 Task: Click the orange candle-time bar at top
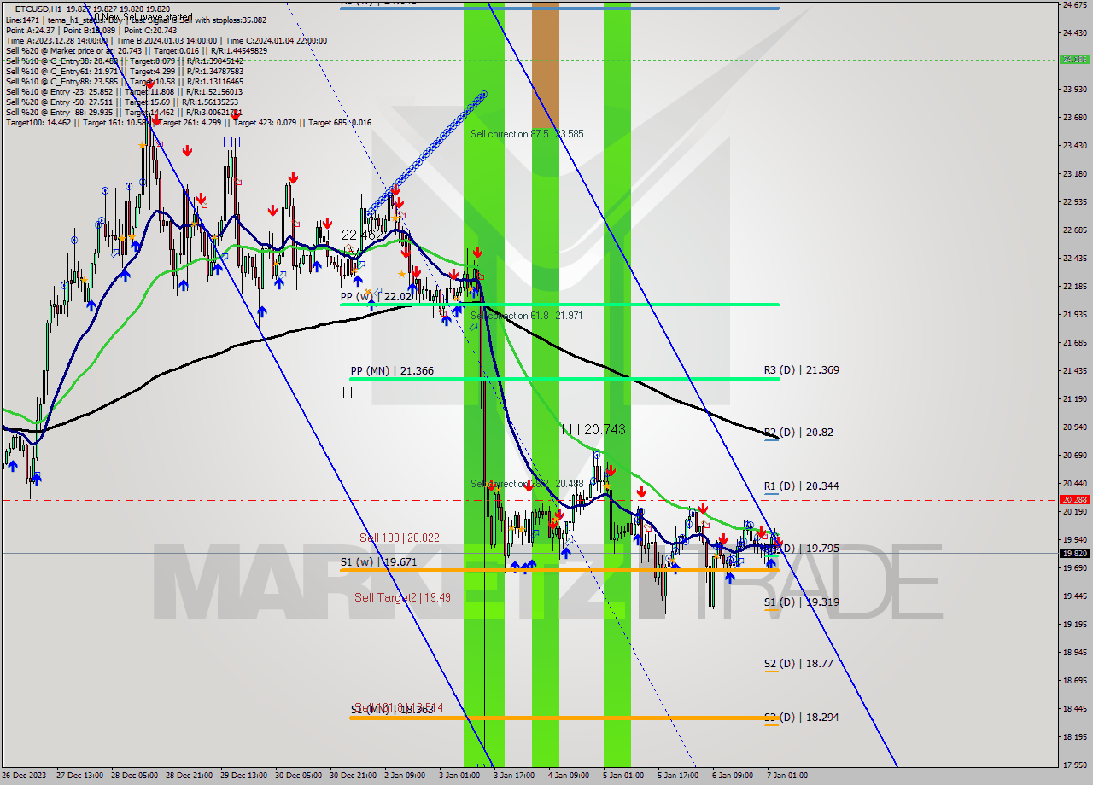pyautogui.click(x=546, y=65)
